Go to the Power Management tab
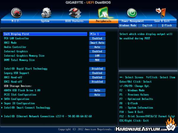 (x=133, y=21)
